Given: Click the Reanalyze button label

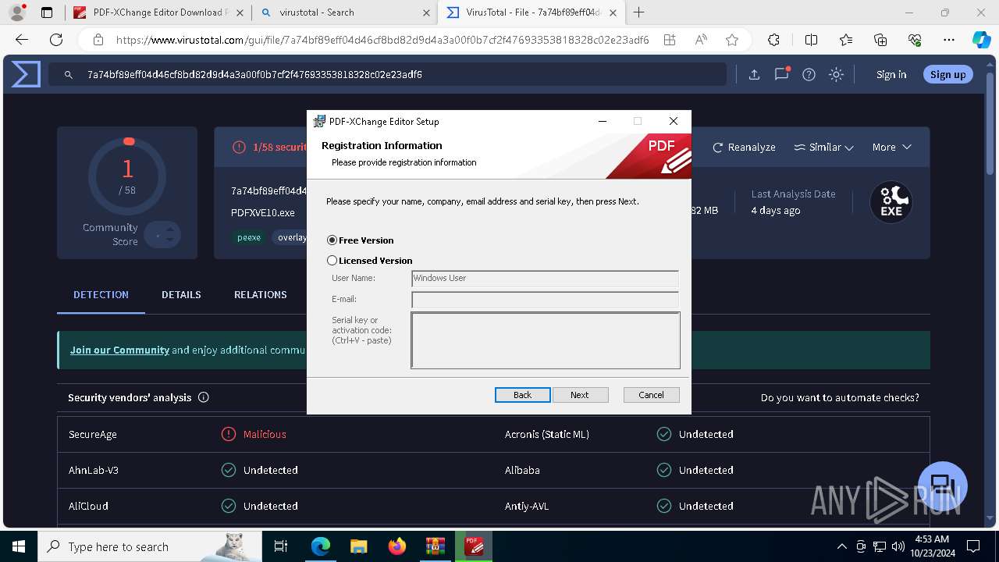Looking at the screenshot, I should (752, 147).
